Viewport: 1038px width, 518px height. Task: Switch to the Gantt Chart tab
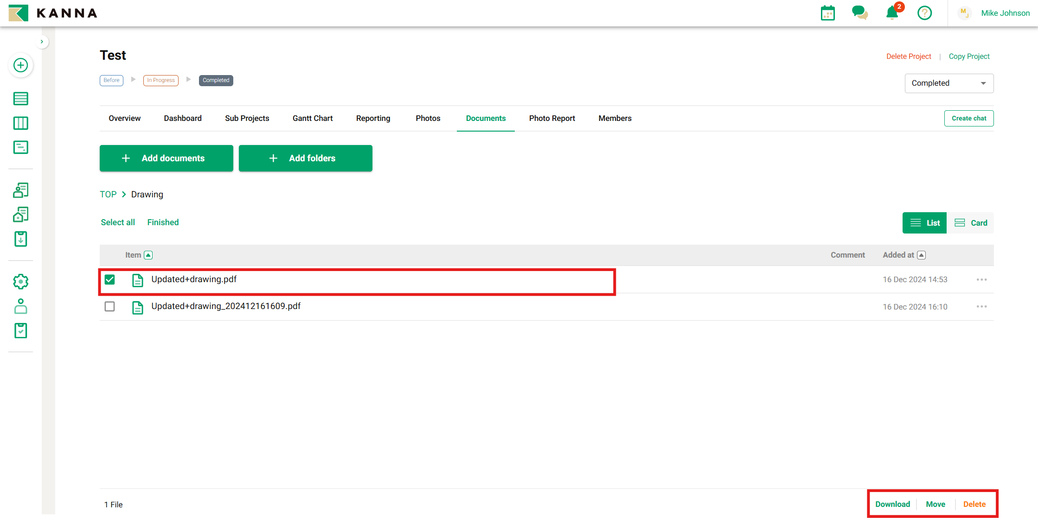(312, 118)
